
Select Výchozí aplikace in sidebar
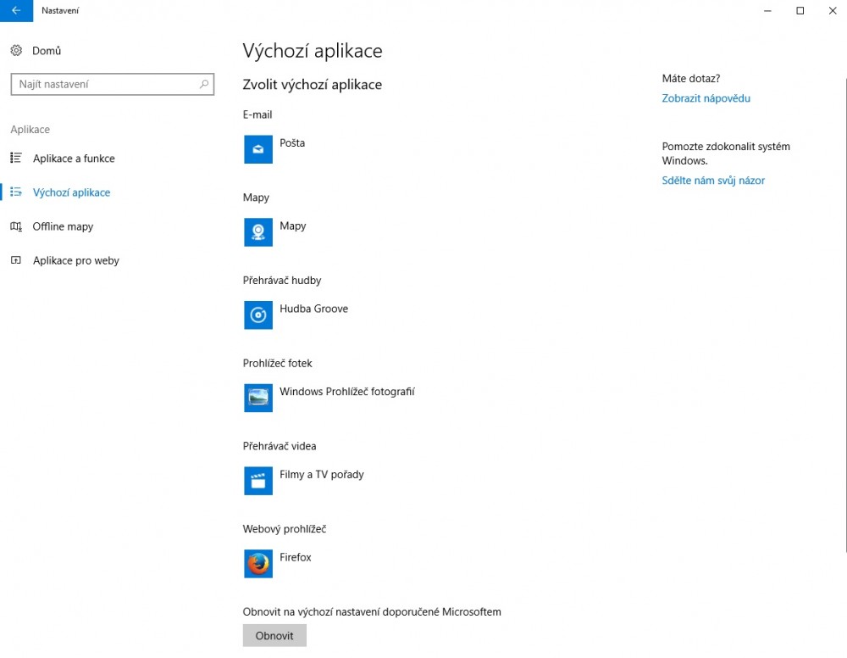coord(71,192)
